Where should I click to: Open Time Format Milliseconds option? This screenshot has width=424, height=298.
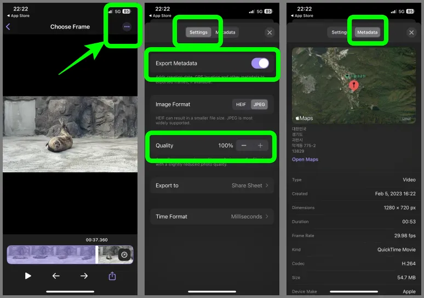[x=212, y=216]
